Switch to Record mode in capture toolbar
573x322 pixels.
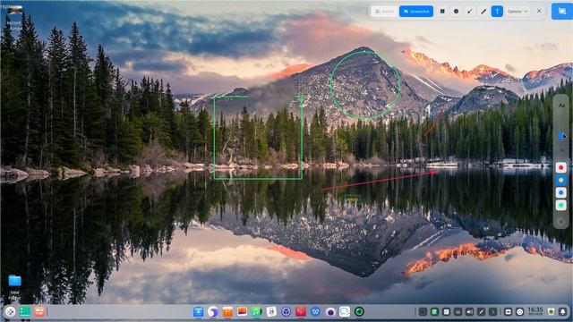click(x=384, y=12)
